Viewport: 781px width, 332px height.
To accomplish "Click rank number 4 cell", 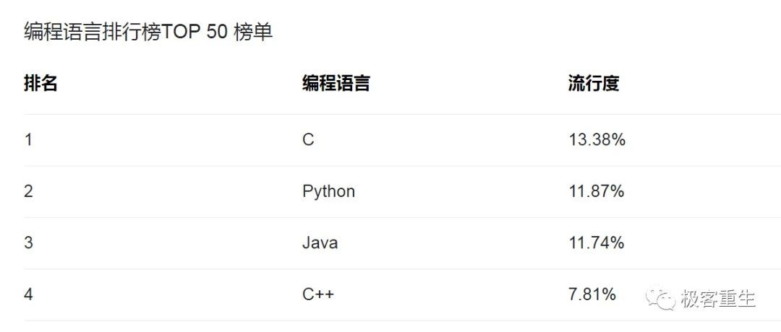I will [28, 294].
